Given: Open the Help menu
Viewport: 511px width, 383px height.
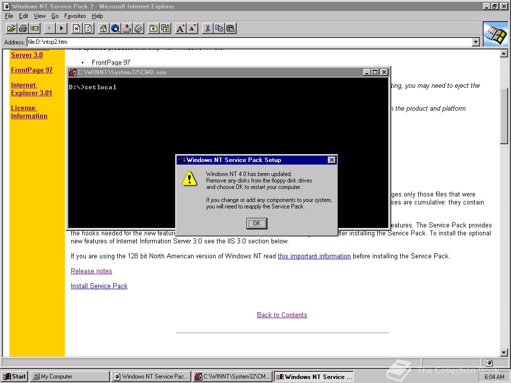Looking at the screenshot, I should click(x=97, y=16).
